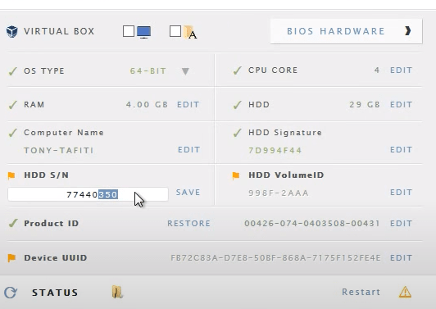The width and height of the screenshot is (436, 309).
Task: Edit the HDD size
Action: click(x=401, y=105)
